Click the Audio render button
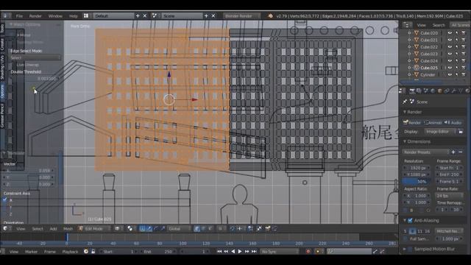 click(x=453, y=123)
